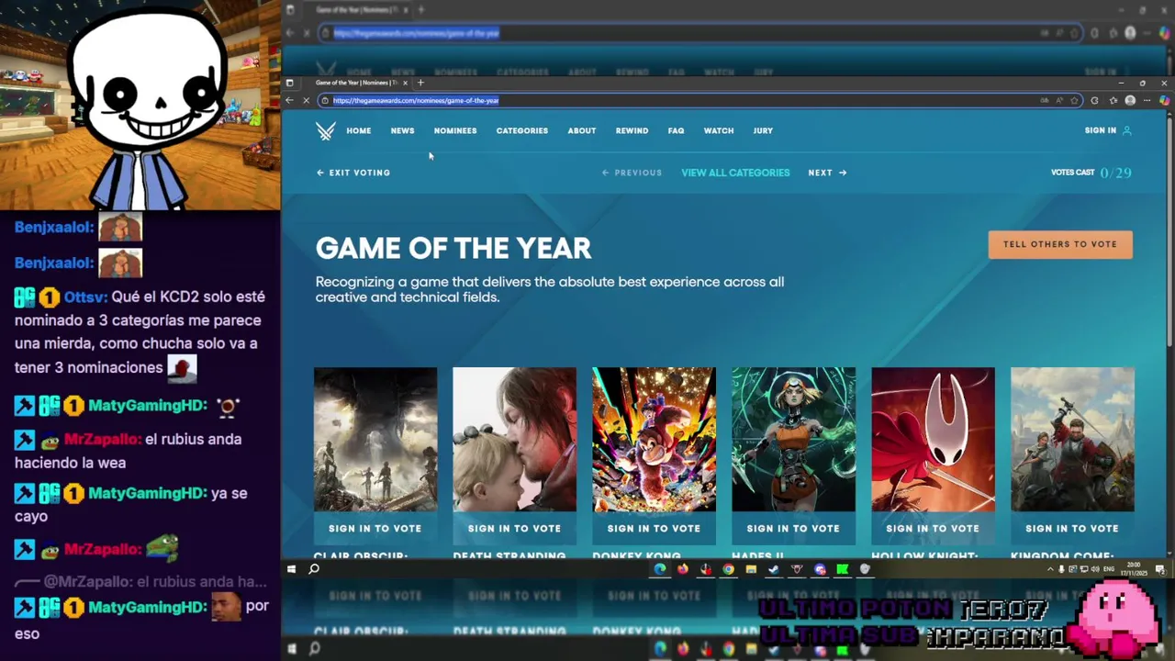Click the sign-in user profile icon

tap(1127, 130)
